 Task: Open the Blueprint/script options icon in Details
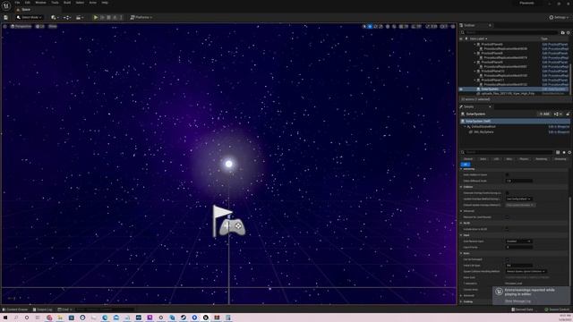[558, 114]
